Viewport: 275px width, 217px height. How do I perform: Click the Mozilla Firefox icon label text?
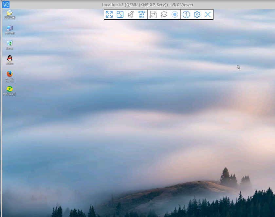(9, 80)
